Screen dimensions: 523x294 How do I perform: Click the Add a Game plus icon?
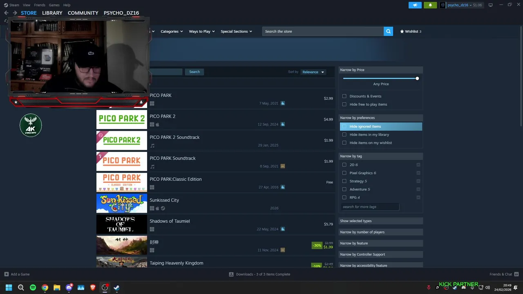point(6,274)
